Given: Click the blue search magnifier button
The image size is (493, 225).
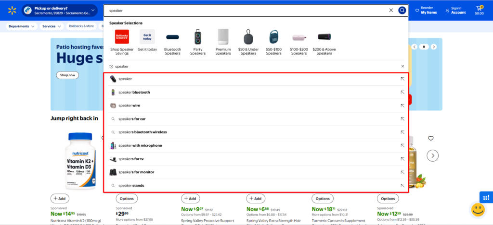Looking at the screenshot, I should (x=402, y=11).
